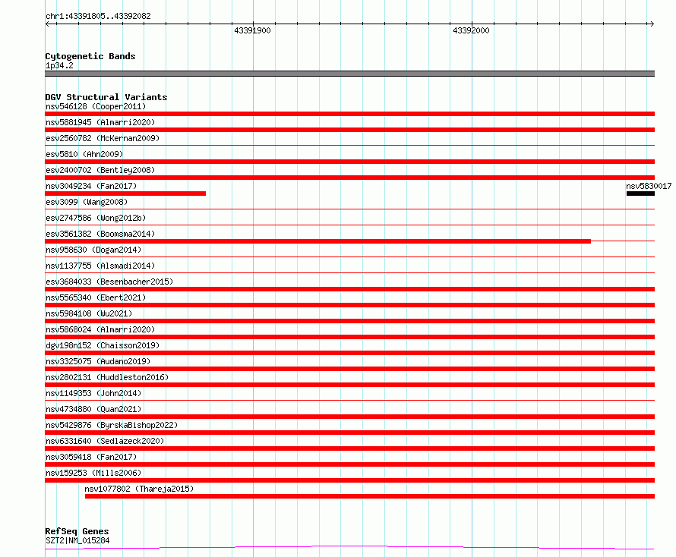Select the Cytogenetic Bands track title

click(90, 56)
